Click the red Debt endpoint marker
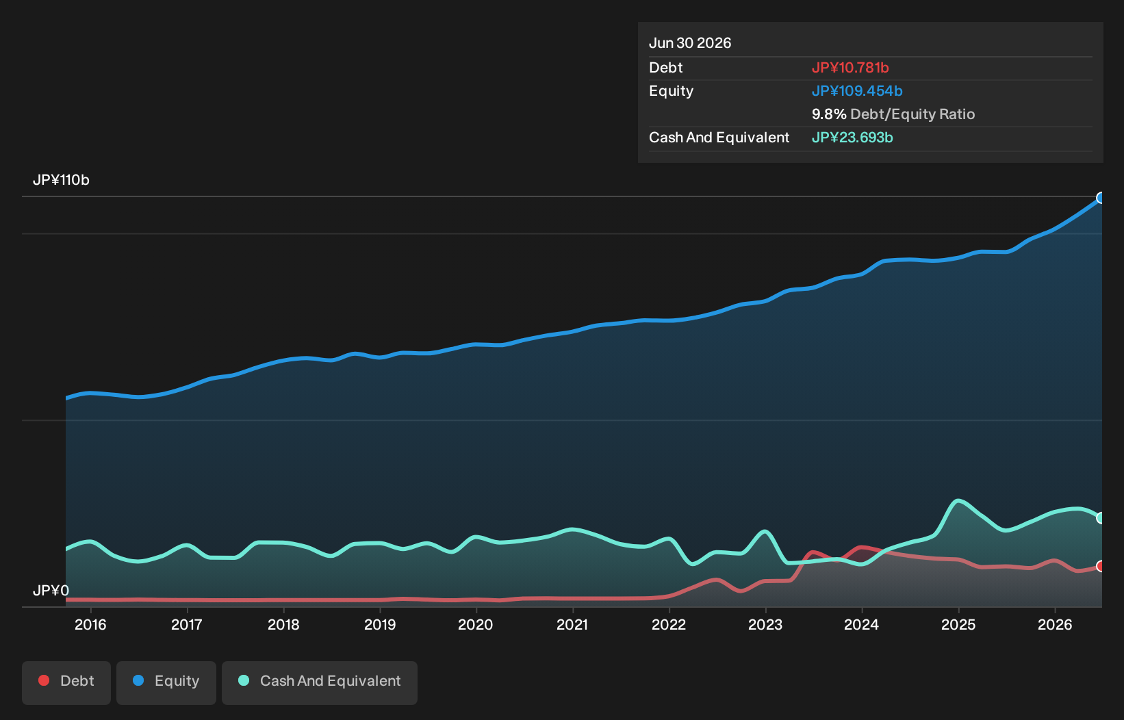The width and height of the screenshot is (1124, 720). point(1101,566)
